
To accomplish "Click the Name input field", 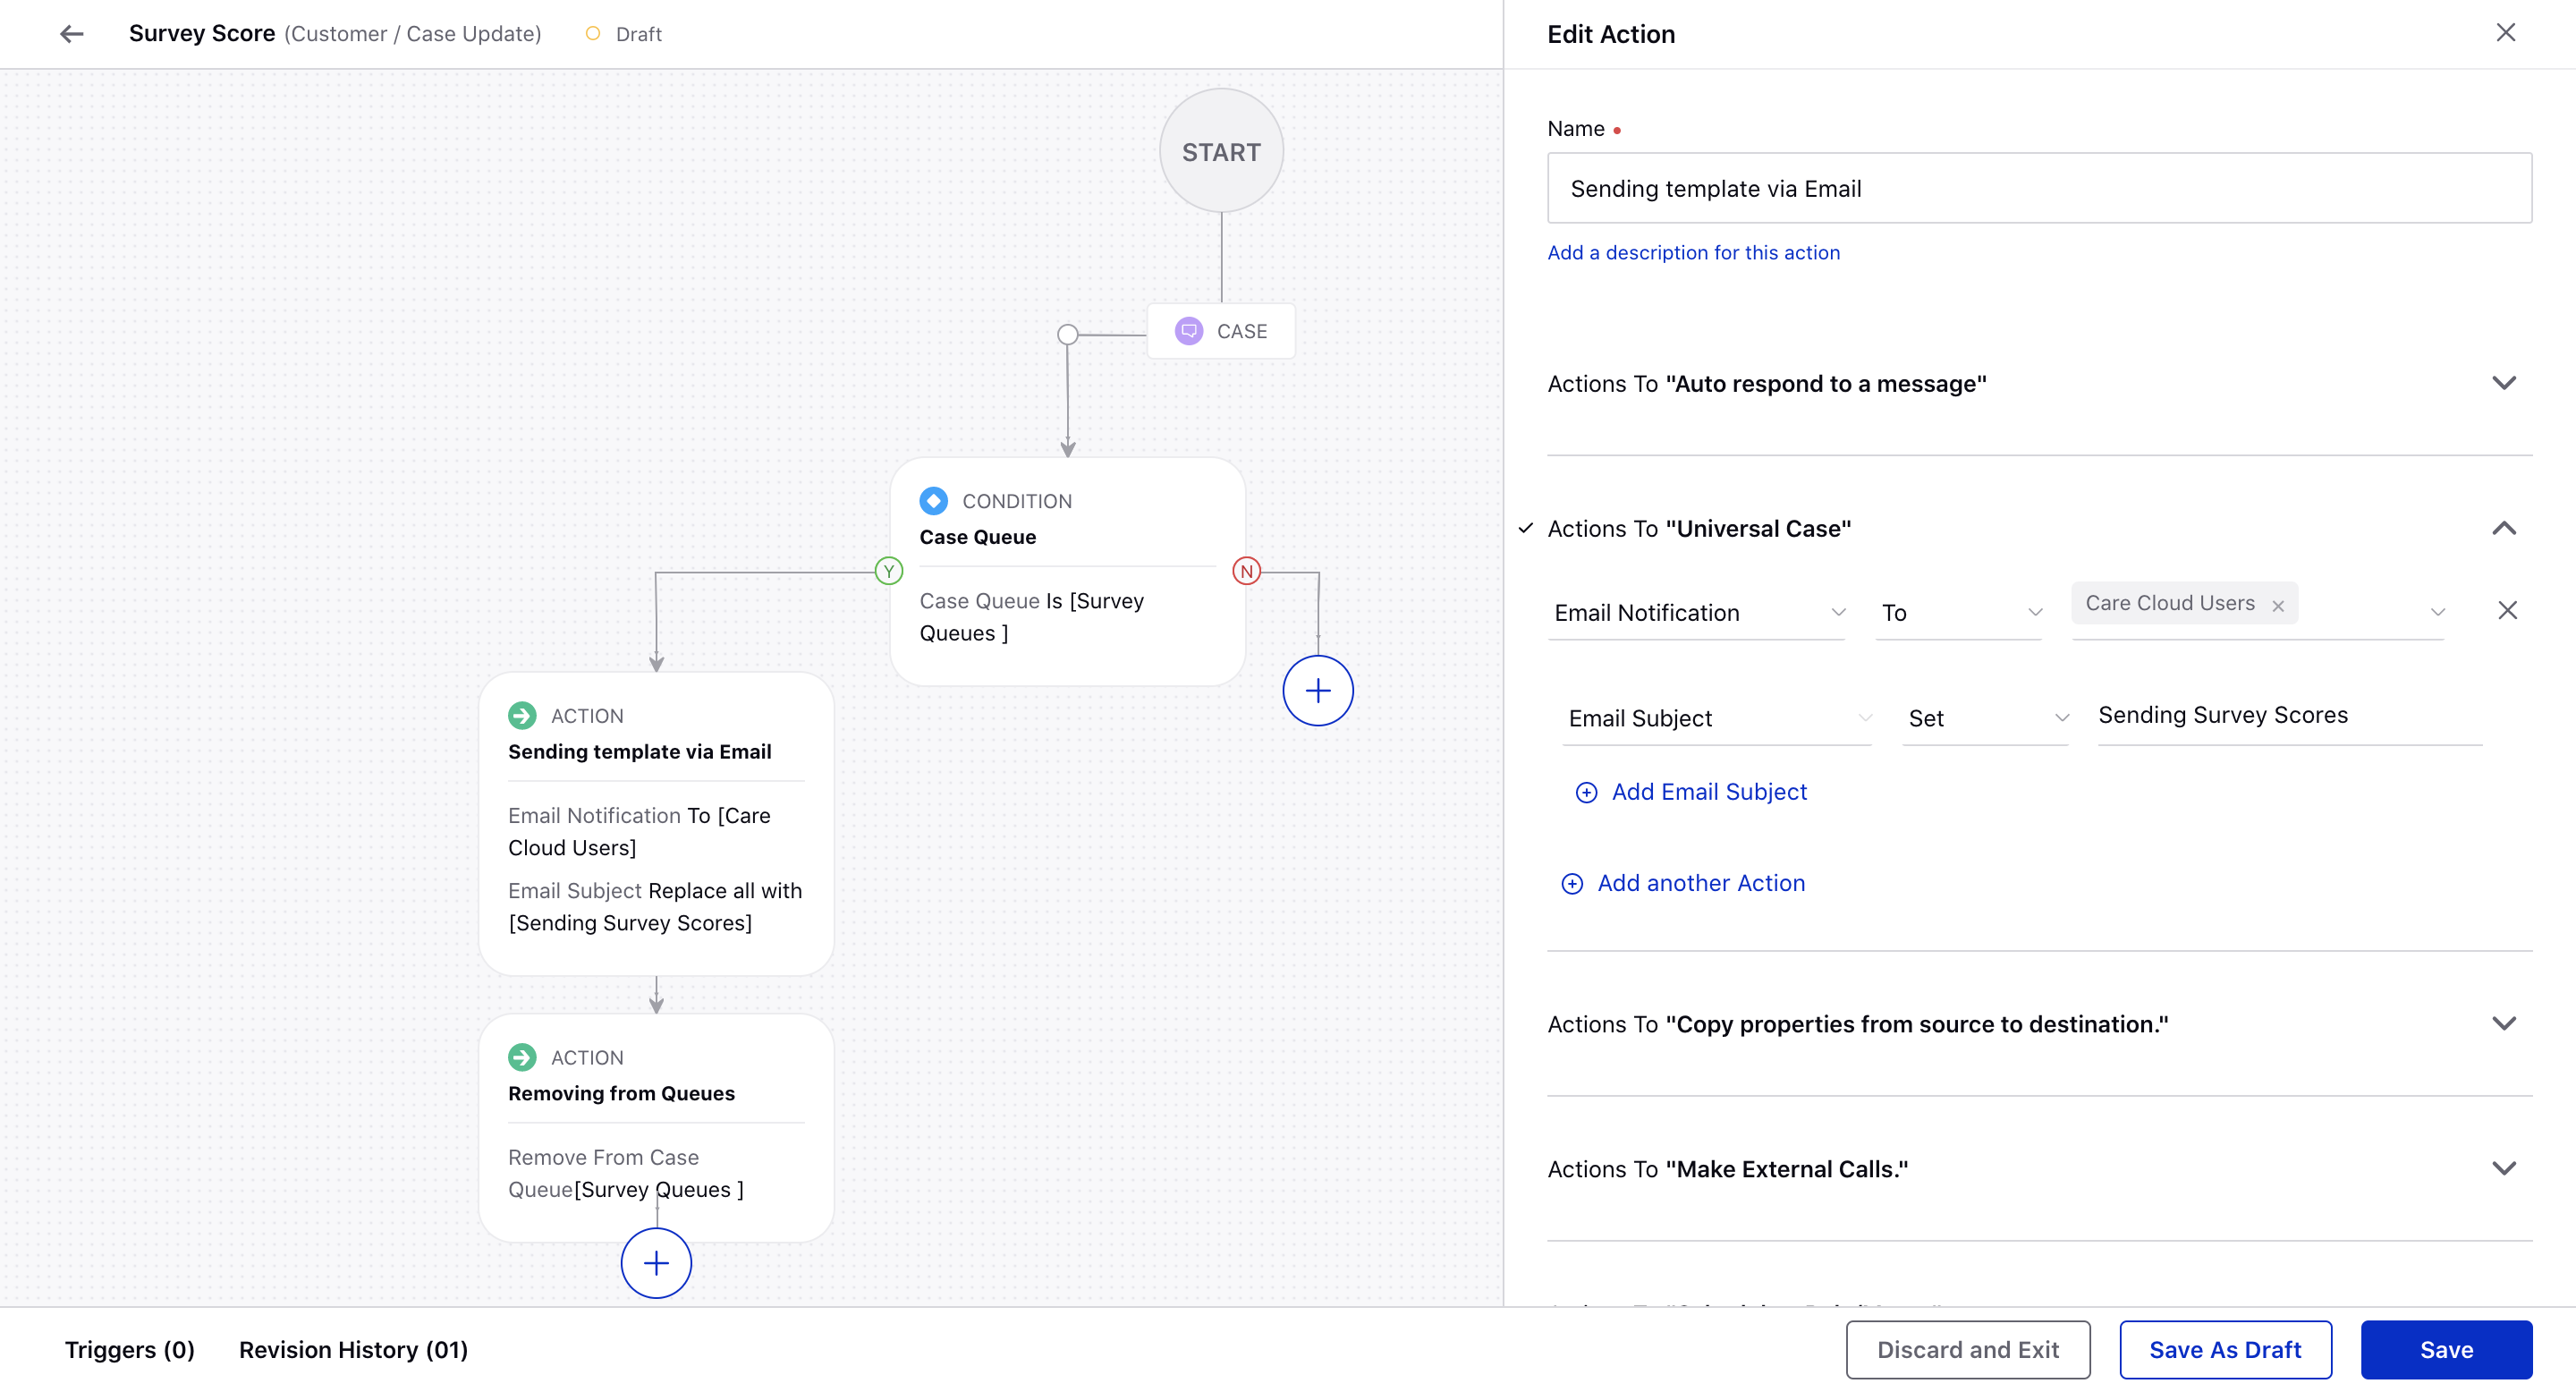I will click(x=2039, y=187).
